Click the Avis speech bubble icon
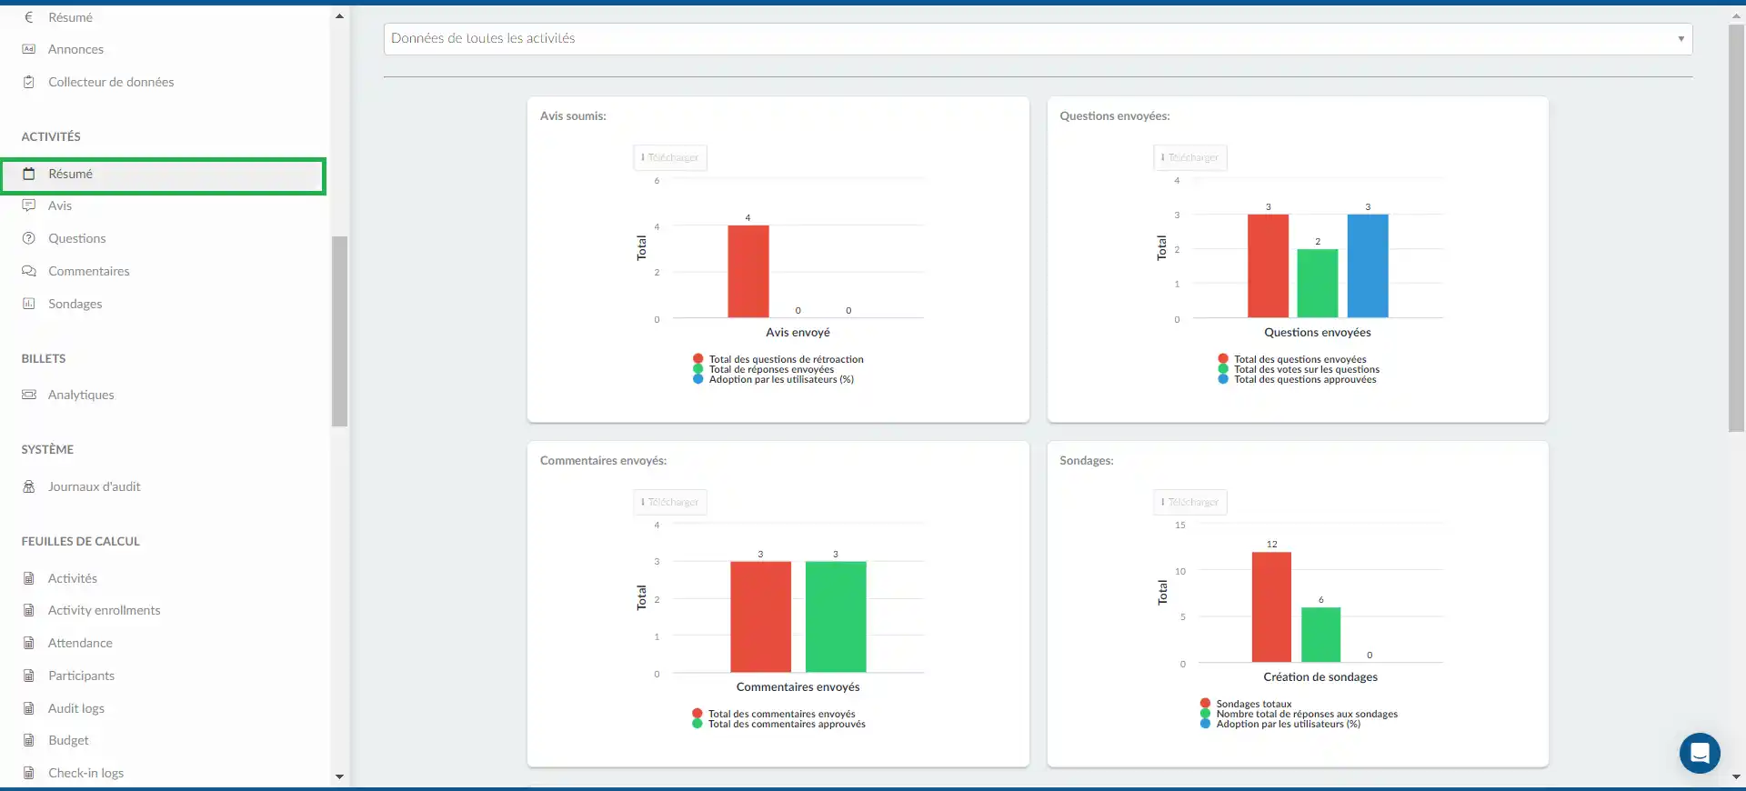The width and height of the screenshot is (1746, 791). point(29,205)
